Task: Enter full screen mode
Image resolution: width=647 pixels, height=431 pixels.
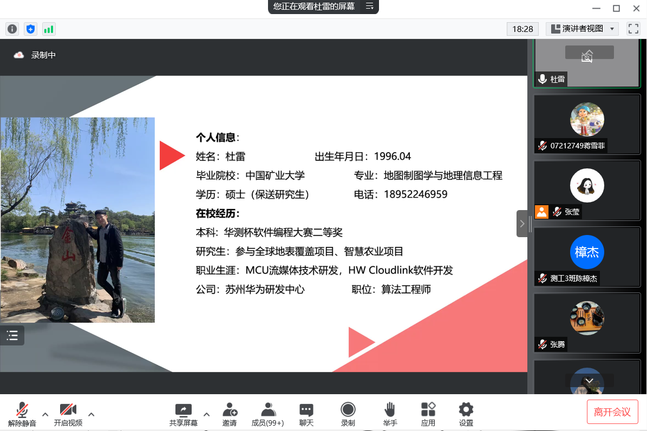Action: click(633, 29)
